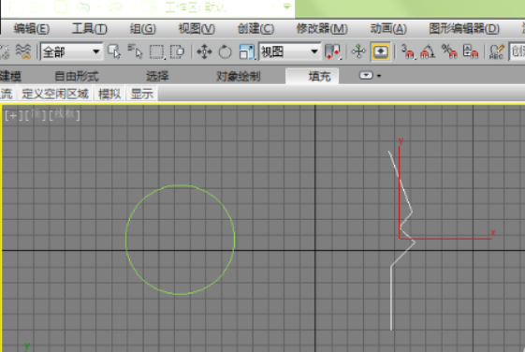Open the 显示 panel
This screenshot has width=525, height=352.
pyautogui.click(x=142, y=94)
